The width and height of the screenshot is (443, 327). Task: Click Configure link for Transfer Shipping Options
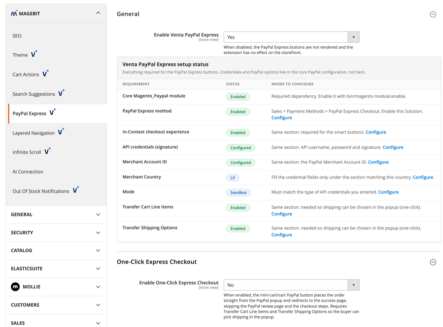tap(282, 235)
